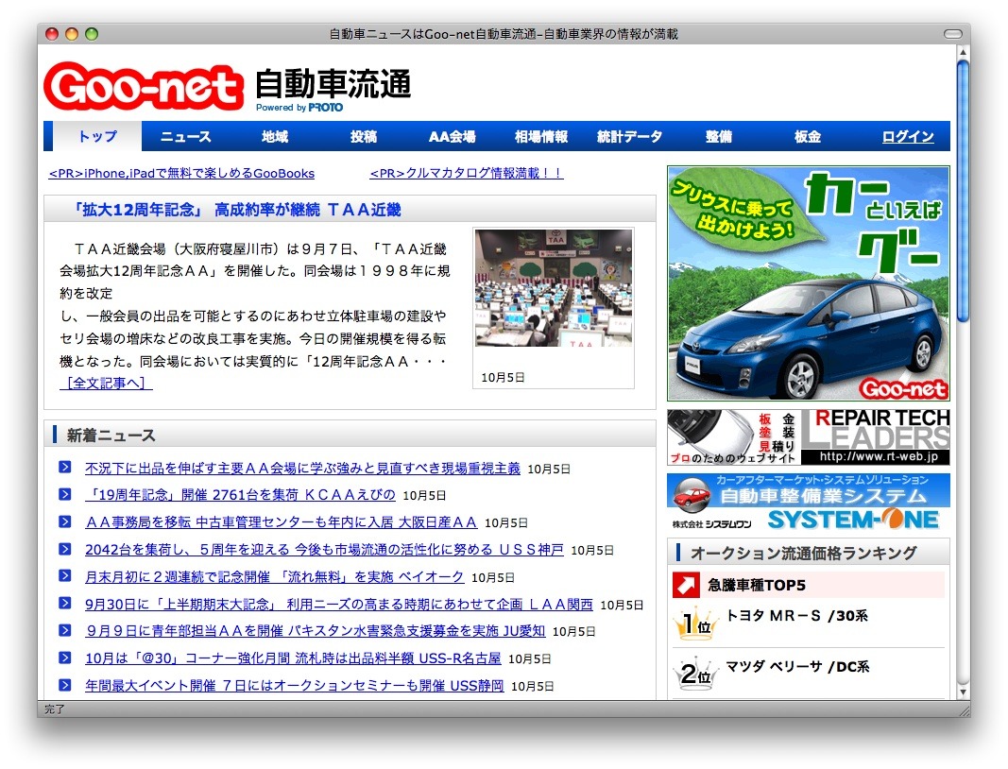The height and width of the screenshot is (769, 1008).
Task: Open the GooBooks PR link
Action: point(182,173)
